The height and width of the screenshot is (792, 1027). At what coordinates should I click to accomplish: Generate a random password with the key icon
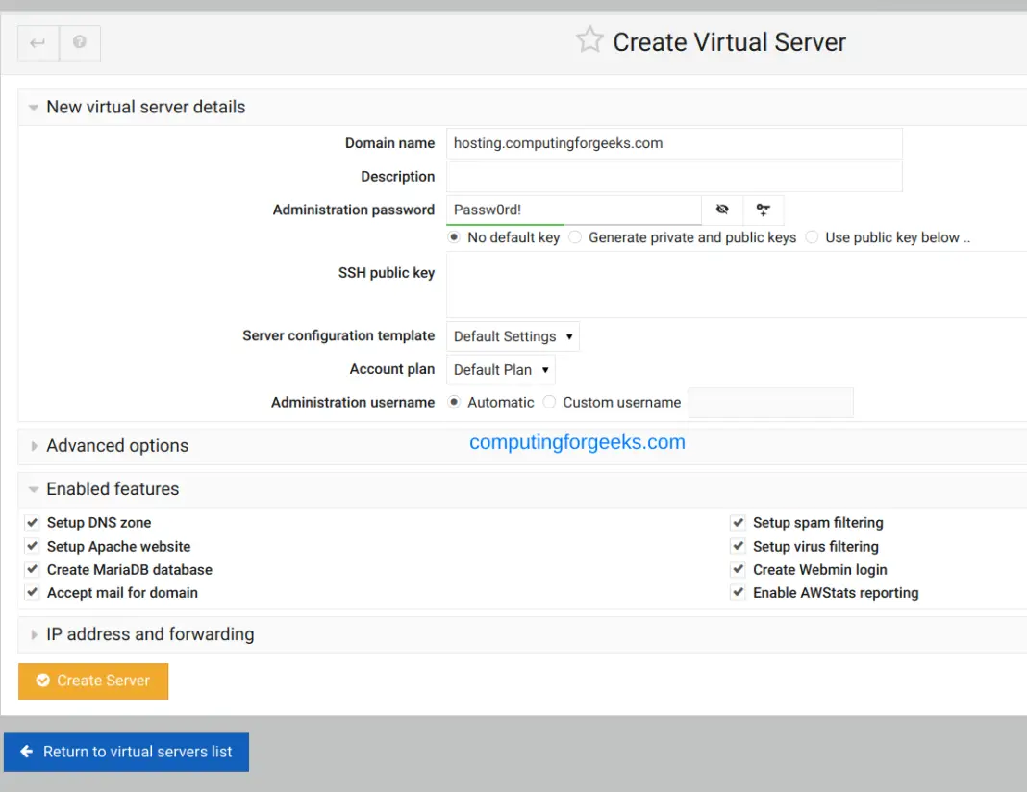pos(764,210)
